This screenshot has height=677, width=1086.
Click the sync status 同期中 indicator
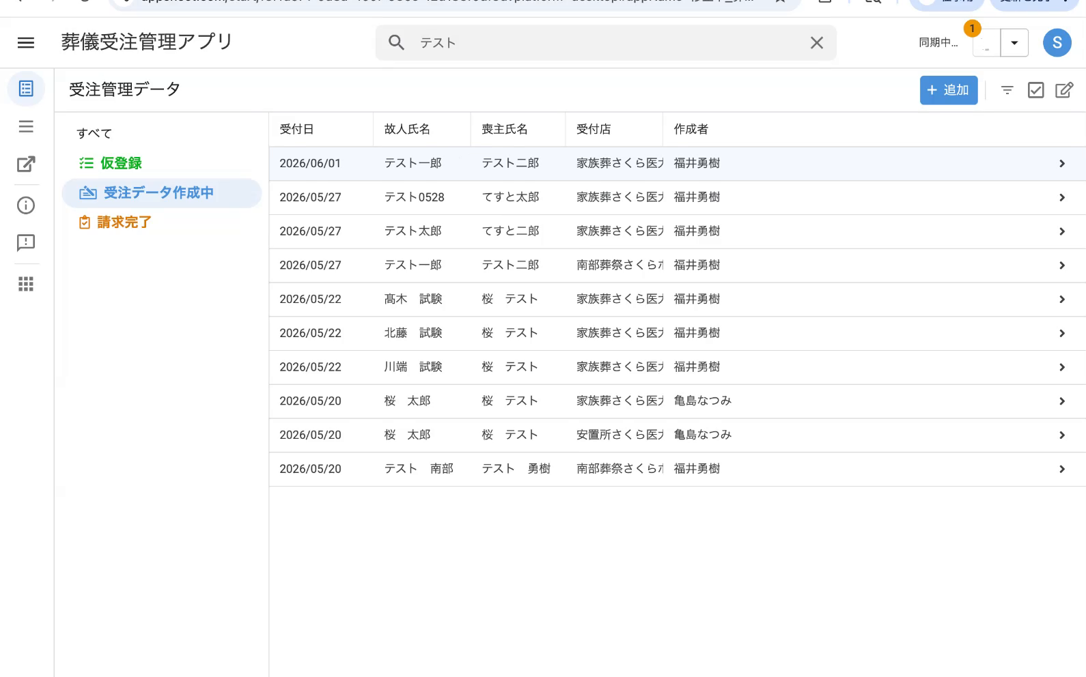[x=938, y=43]
